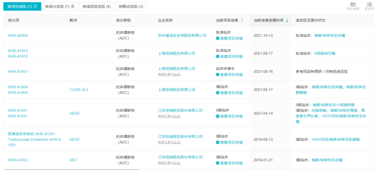The height and width of the screenshot is (170, 376).
Task: Open the more columns icon
Action: [x=369, y=5]
